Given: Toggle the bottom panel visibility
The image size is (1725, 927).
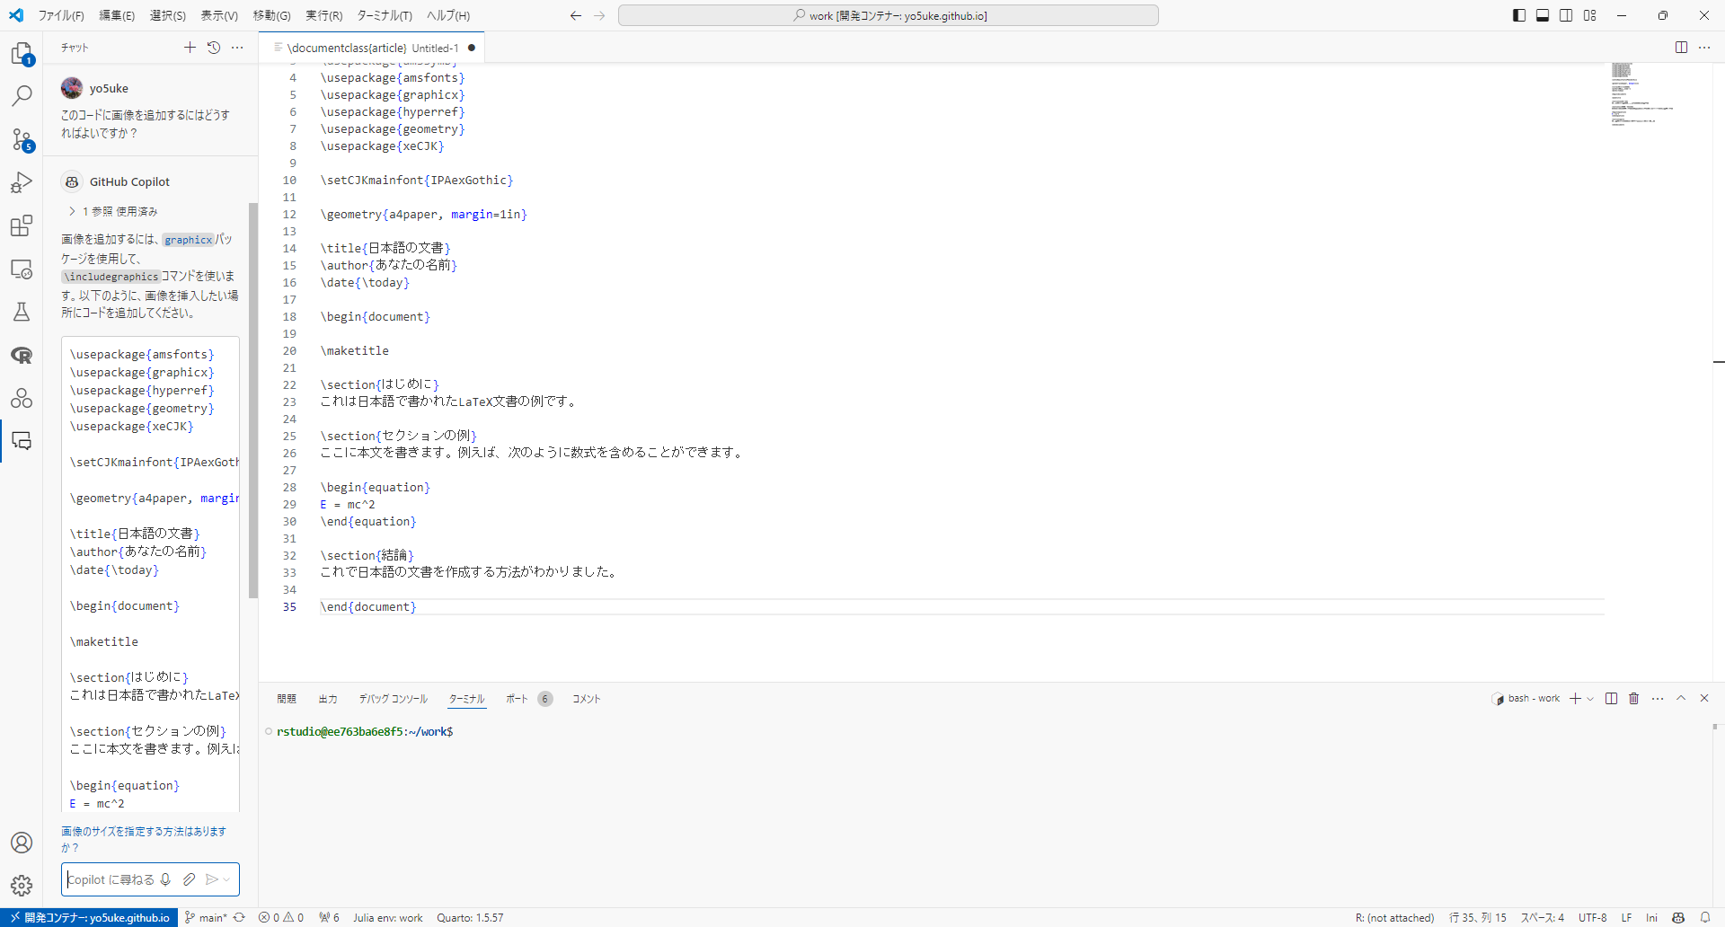Looking at the screenshot, I should click(x=1543, y=15).
